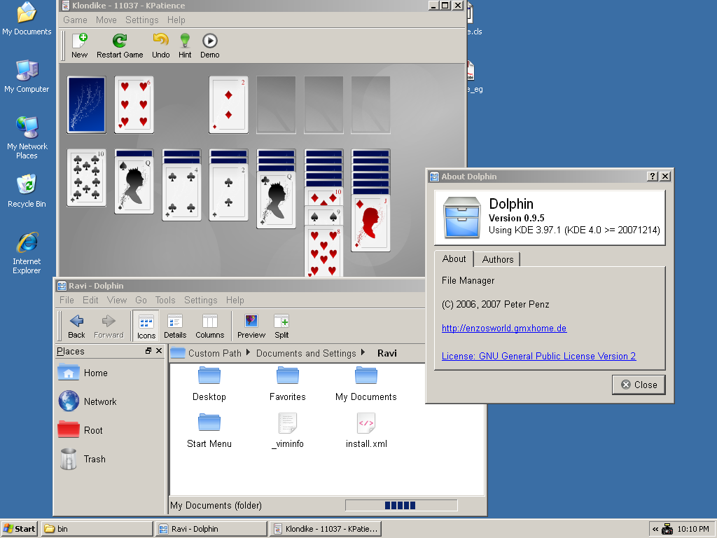Close the About Dolphin dialog via Close button
The height and width of the screenshot is (538, 717).
tap(639, 385)
